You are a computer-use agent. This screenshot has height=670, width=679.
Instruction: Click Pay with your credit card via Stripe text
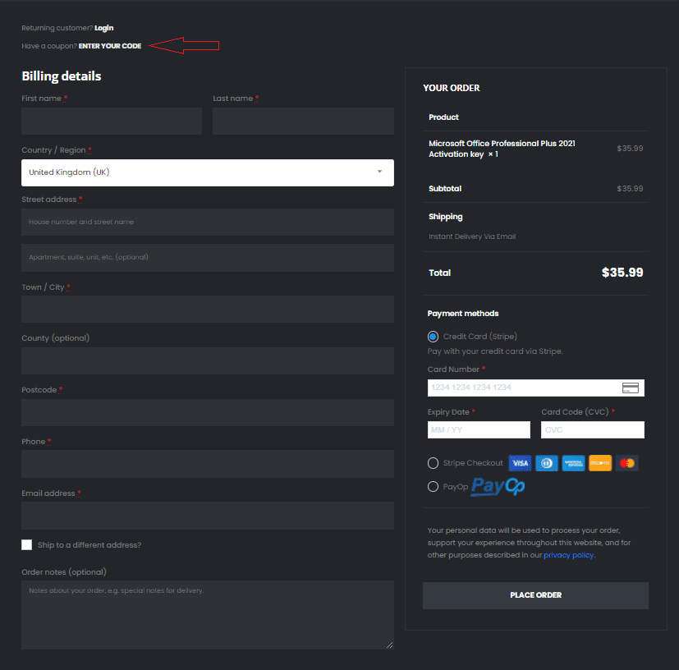[x=495, y=351]
